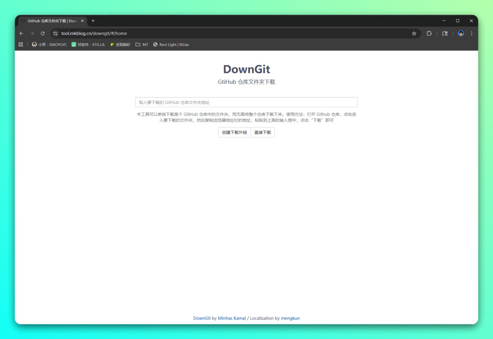Open the Extensions puzzle icon

[429, 33]
